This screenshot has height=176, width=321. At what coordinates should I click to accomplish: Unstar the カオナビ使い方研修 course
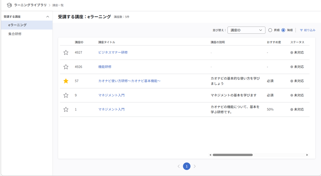point(66,81)
